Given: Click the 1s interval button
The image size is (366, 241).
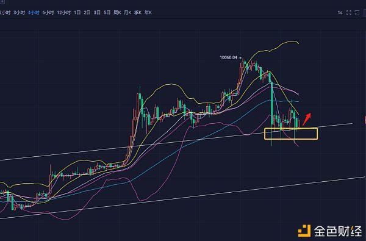Looking at the screenshot, I should coord(340,13).
